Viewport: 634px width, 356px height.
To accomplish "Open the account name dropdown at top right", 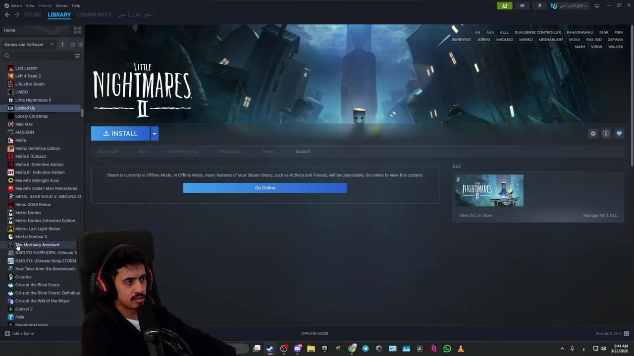I will point(570,5).
